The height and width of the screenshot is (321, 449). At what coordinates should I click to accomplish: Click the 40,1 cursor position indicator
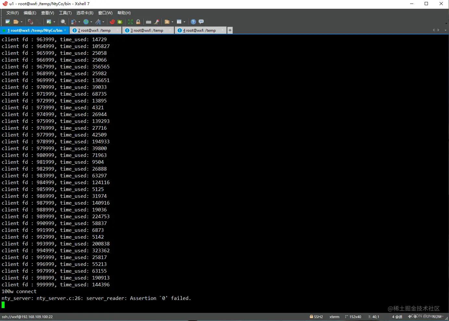374,317
